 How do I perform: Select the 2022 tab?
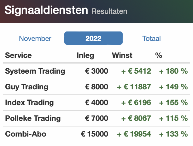point(93,38)
